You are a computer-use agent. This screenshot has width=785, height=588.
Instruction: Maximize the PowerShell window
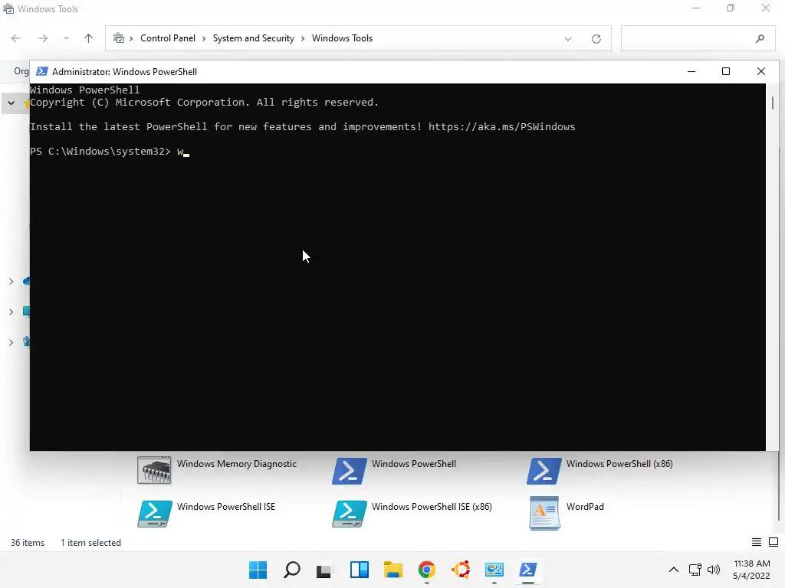point(726,71)
